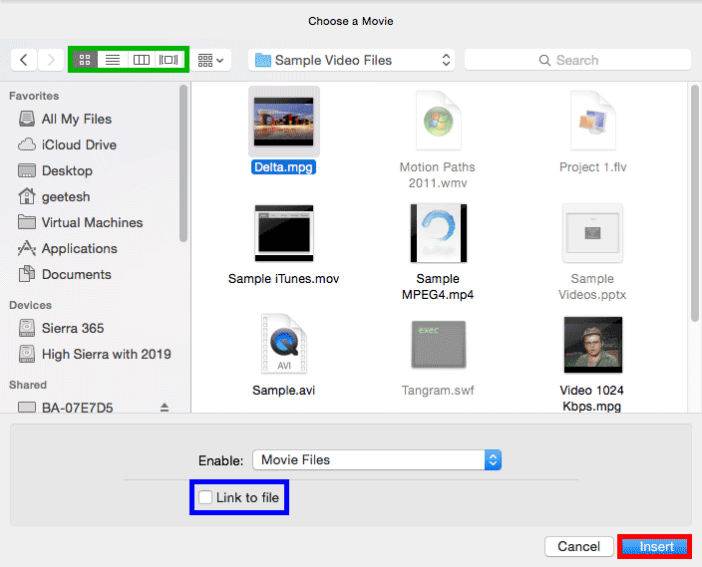
Task: Open the Enable Movie Files dropdown
Action: pyautogui.click(x=376, y=459)
